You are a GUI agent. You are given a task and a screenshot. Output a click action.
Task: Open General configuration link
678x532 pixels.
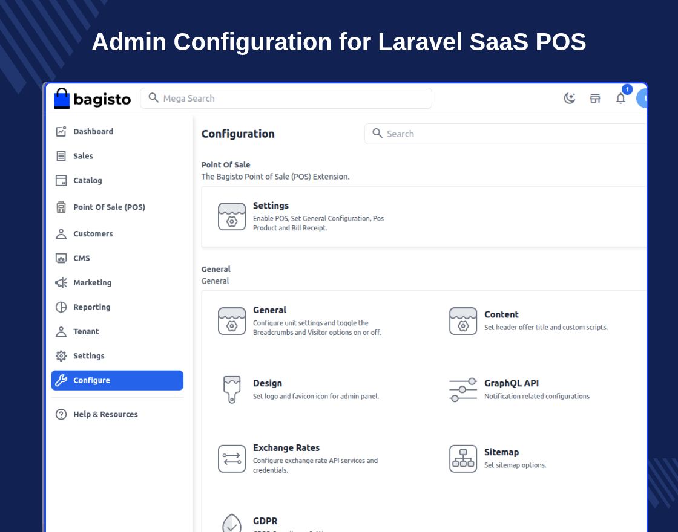[x=269, y=310]
